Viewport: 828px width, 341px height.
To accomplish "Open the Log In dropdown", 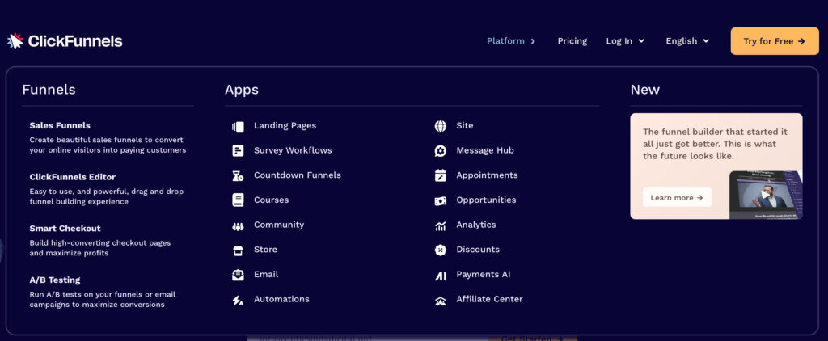I will 625,40.
